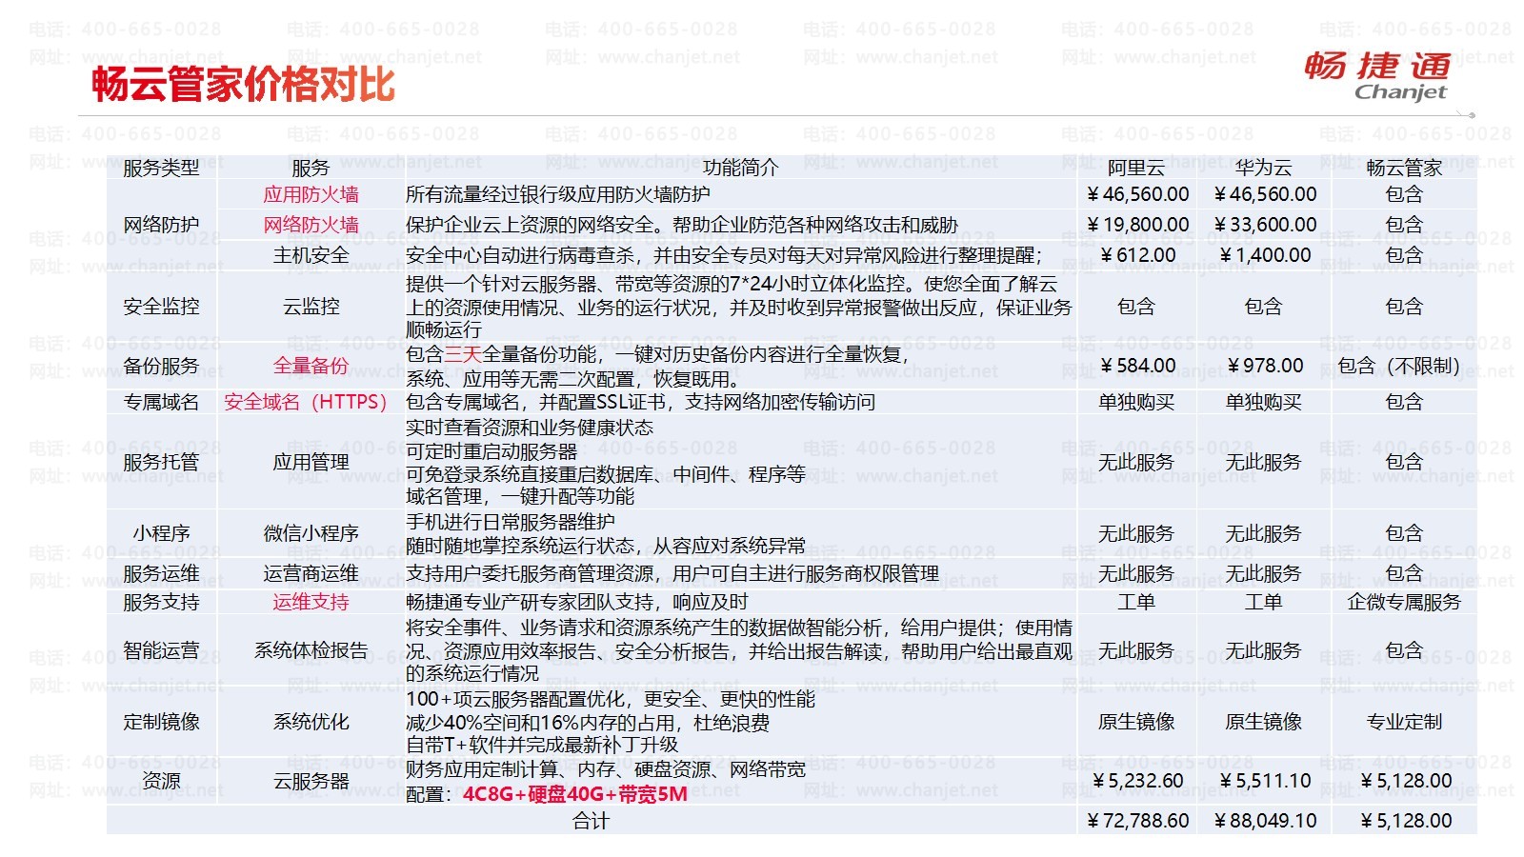The width and height of the screenshot is (1524, 857).
Task: Click the 服务类型 column header
Action: 161,169
